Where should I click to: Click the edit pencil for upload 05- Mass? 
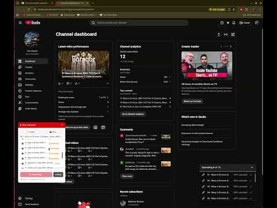pos(203,198)
